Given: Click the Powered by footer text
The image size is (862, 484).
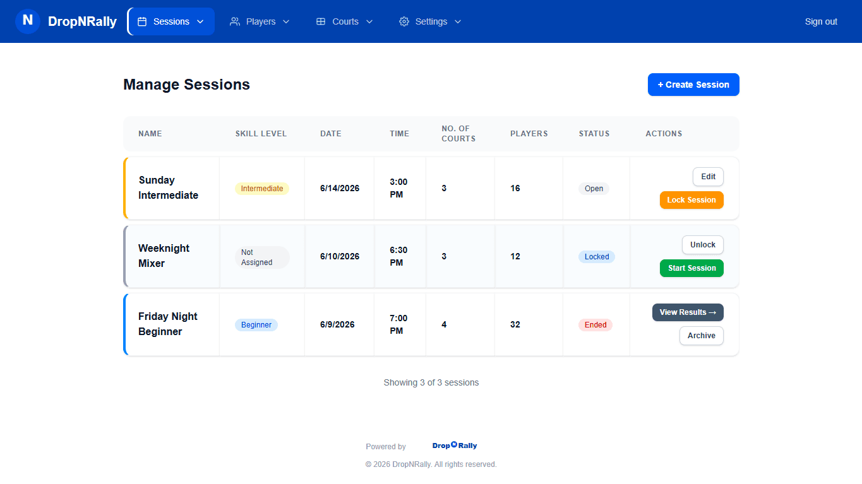Looking at the screenshot, I should (x=386, y=447).
